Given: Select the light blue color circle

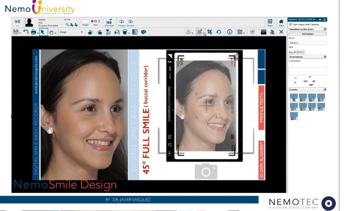Looking at the screenshot, I should pyautogui.click(x=99, y=21).
